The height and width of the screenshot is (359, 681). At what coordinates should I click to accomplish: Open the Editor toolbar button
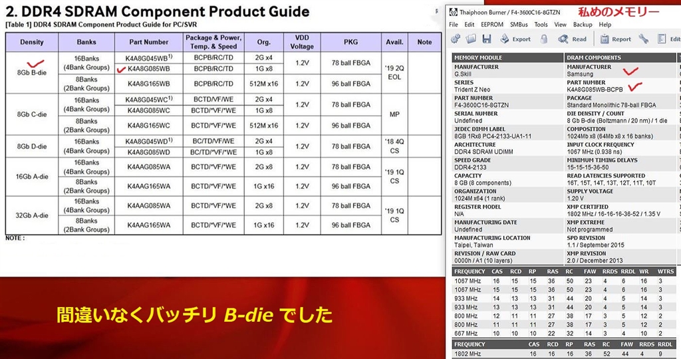click(669, 39)
